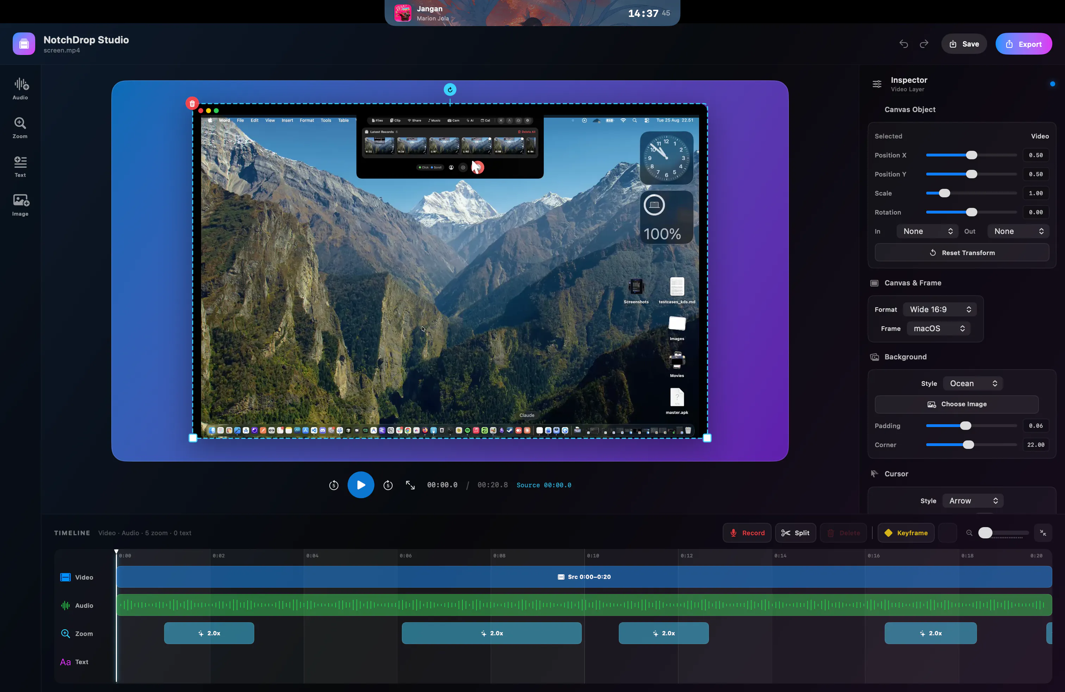Click the Scale slider

[x=971, y=193]
